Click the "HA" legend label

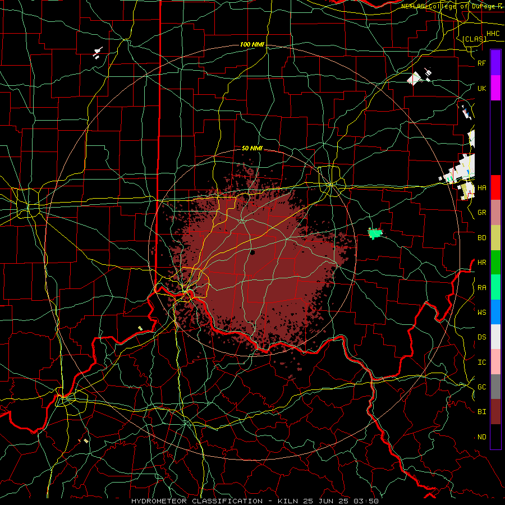pyautogui.click(x=481, y=188)
